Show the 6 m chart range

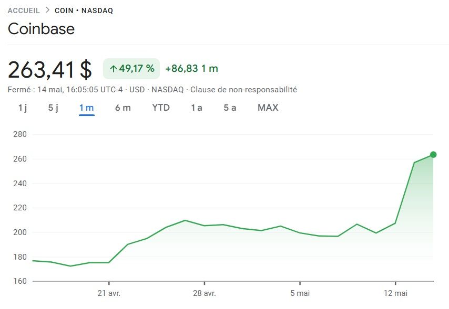[x=123, y=108]
